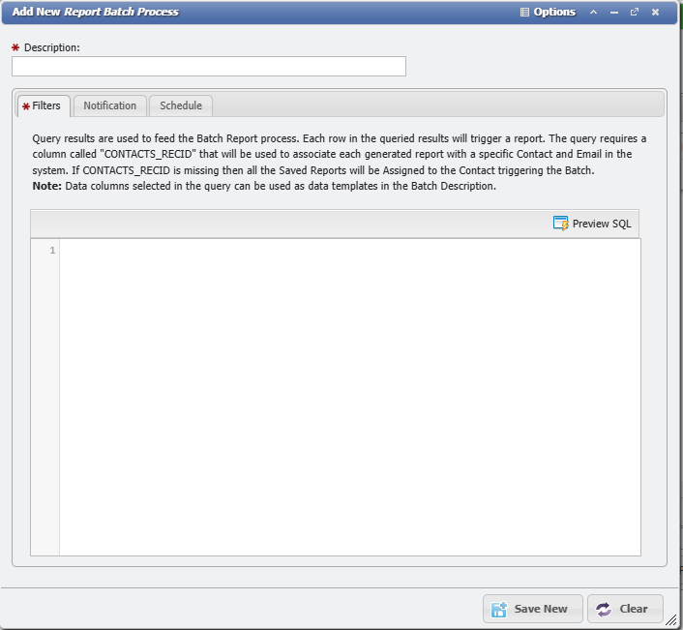Collapse the dialog with the up chevron

pos(594,13)
